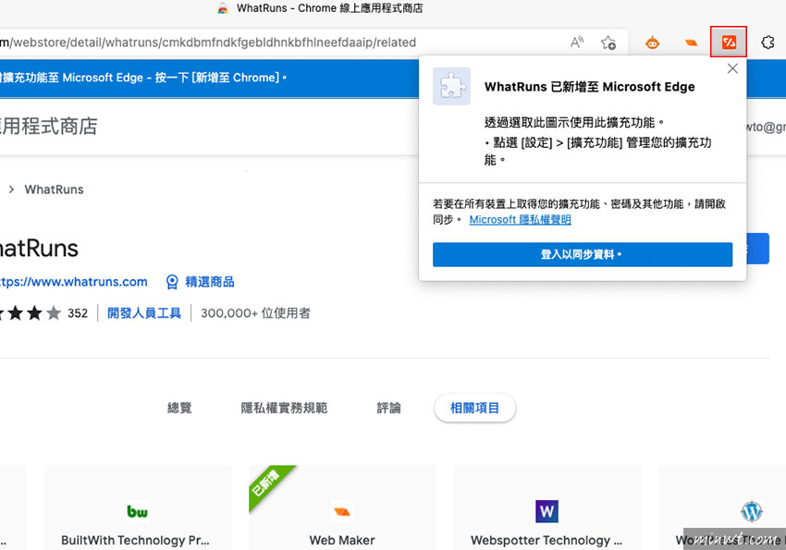The height and width of the screenshot is (550, 786).
Task: Switch to the 評論 tab
Action: [x=389, y=408]
